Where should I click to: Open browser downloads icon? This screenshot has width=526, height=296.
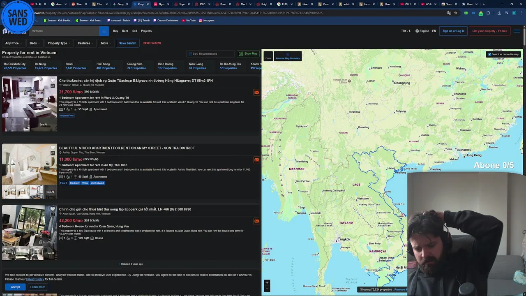point(499,13)
